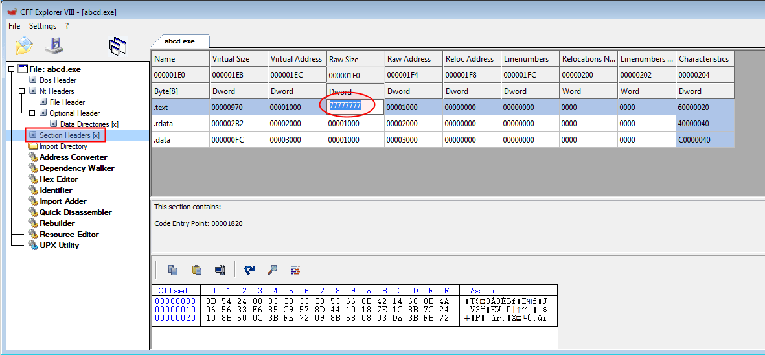
Task: Open the Settings menu
Action: pyautogui.click(x=43, y=26)
